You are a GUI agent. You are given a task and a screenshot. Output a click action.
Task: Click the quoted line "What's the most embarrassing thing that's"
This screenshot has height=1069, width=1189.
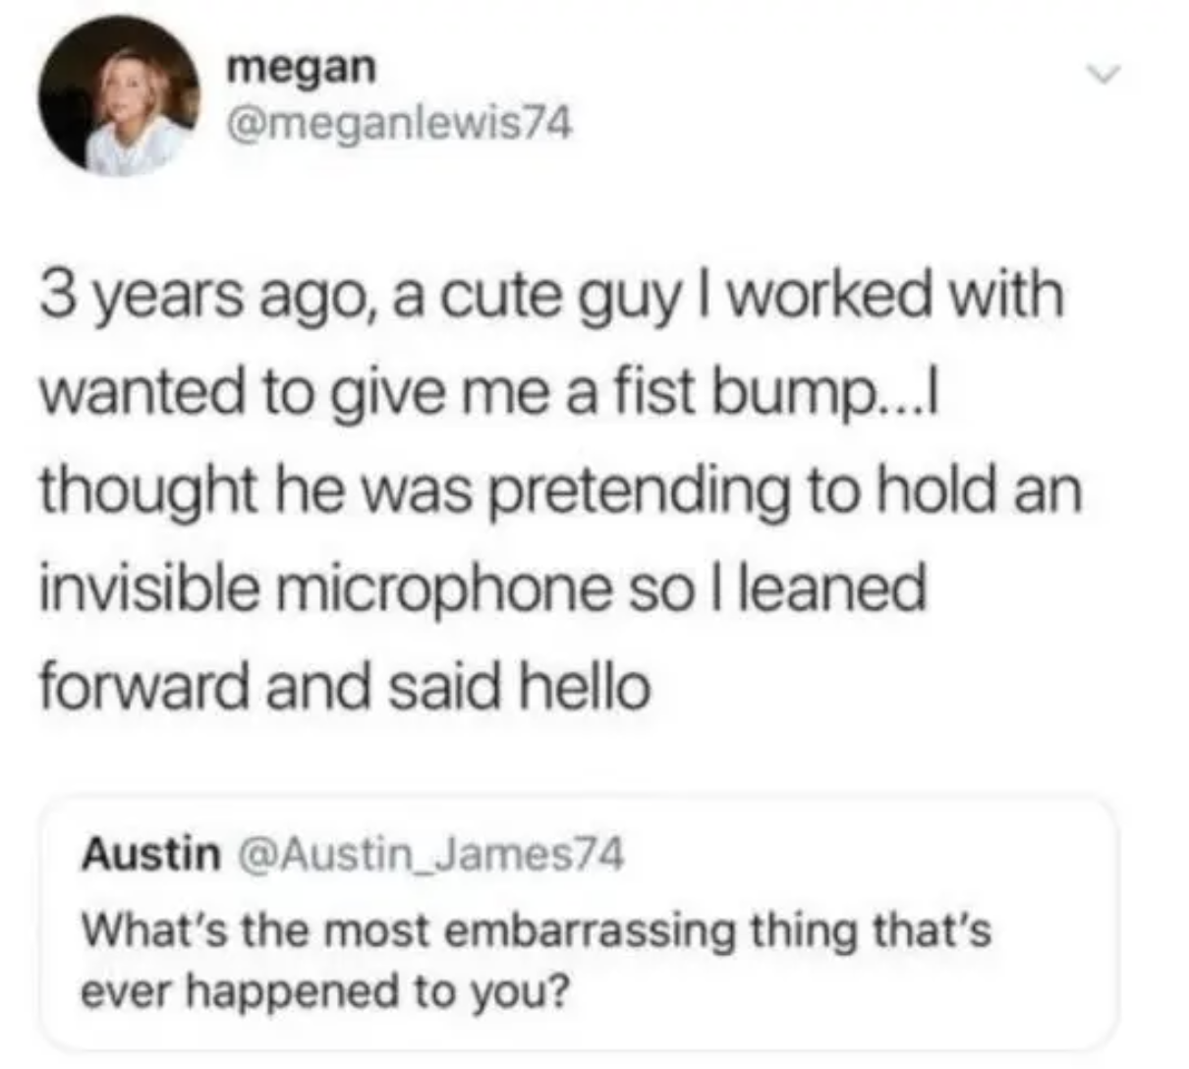[x=536, y=930]
